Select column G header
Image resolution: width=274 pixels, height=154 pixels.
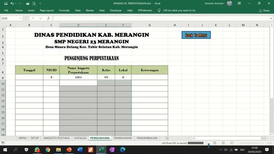(x=149, y=25)
